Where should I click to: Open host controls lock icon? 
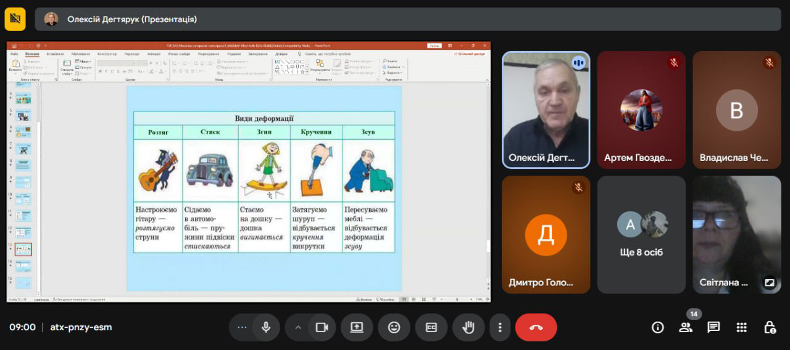click(x=770, y=327)
